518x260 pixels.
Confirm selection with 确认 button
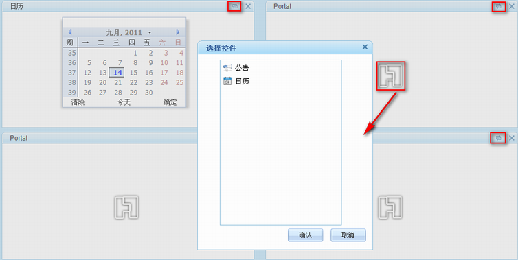pyautogui.click(x=305, y=235)
